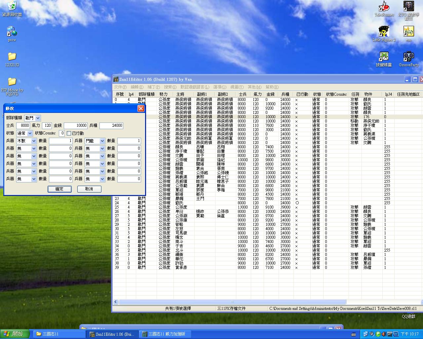Open last-row right 兵器 dropdown showing 無
423x339 pixels.
tap(102, 179)
